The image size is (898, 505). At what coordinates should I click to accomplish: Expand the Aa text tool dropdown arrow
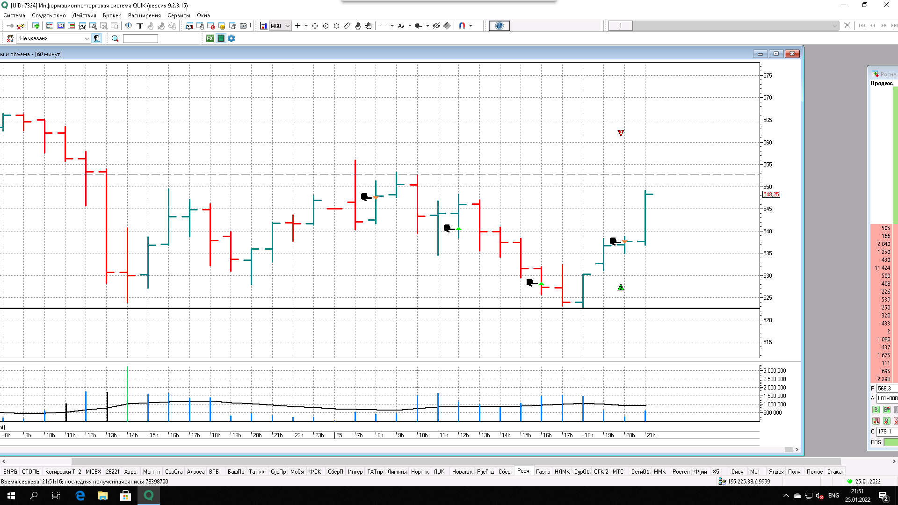pos(410,26)
